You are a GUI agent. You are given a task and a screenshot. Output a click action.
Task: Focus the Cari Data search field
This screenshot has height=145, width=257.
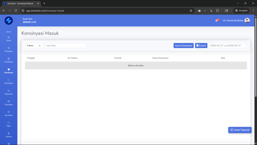(65, 46)
